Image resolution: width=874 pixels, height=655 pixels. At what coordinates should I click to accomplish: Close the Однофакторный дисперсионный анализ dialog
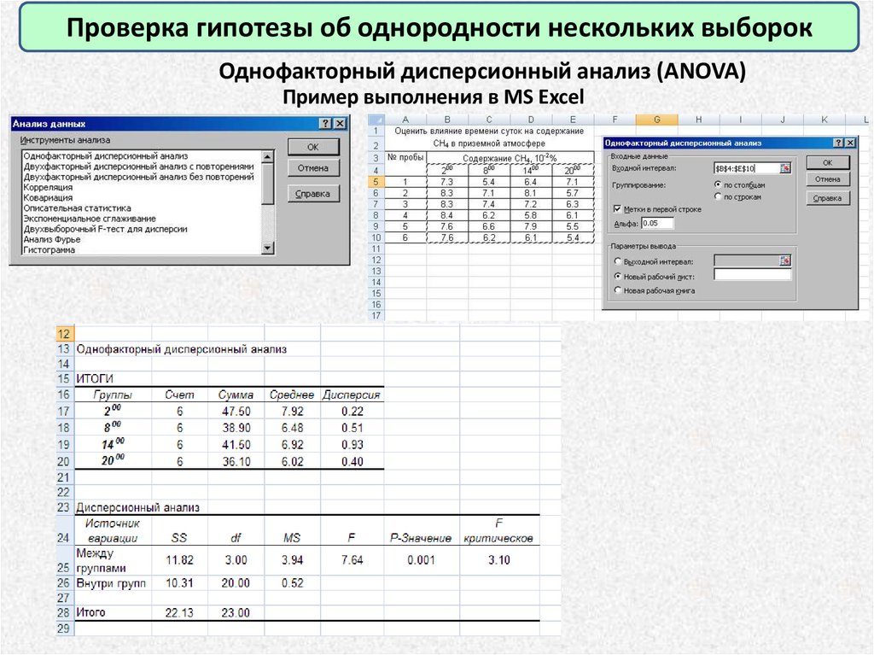850,143
